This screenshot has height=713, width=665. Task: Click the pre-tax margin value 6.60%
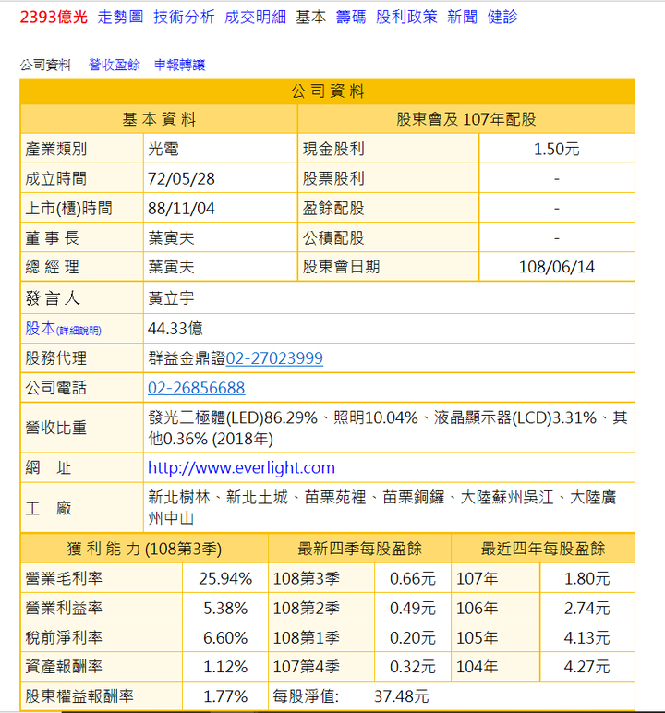pos(225,638)
